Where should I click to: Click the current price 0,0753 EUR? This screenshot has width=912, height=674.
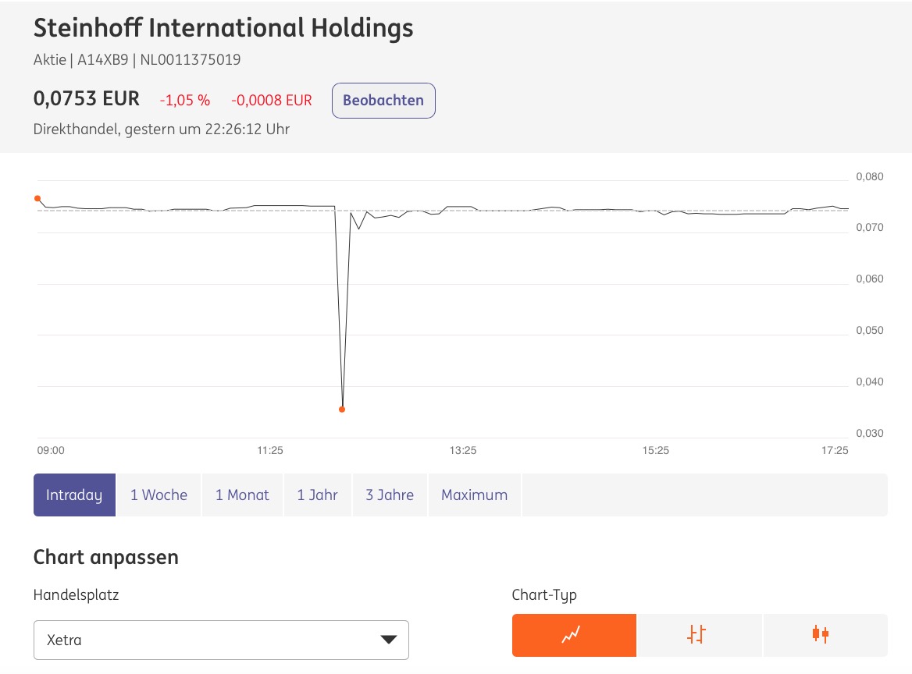coord(86,98)
